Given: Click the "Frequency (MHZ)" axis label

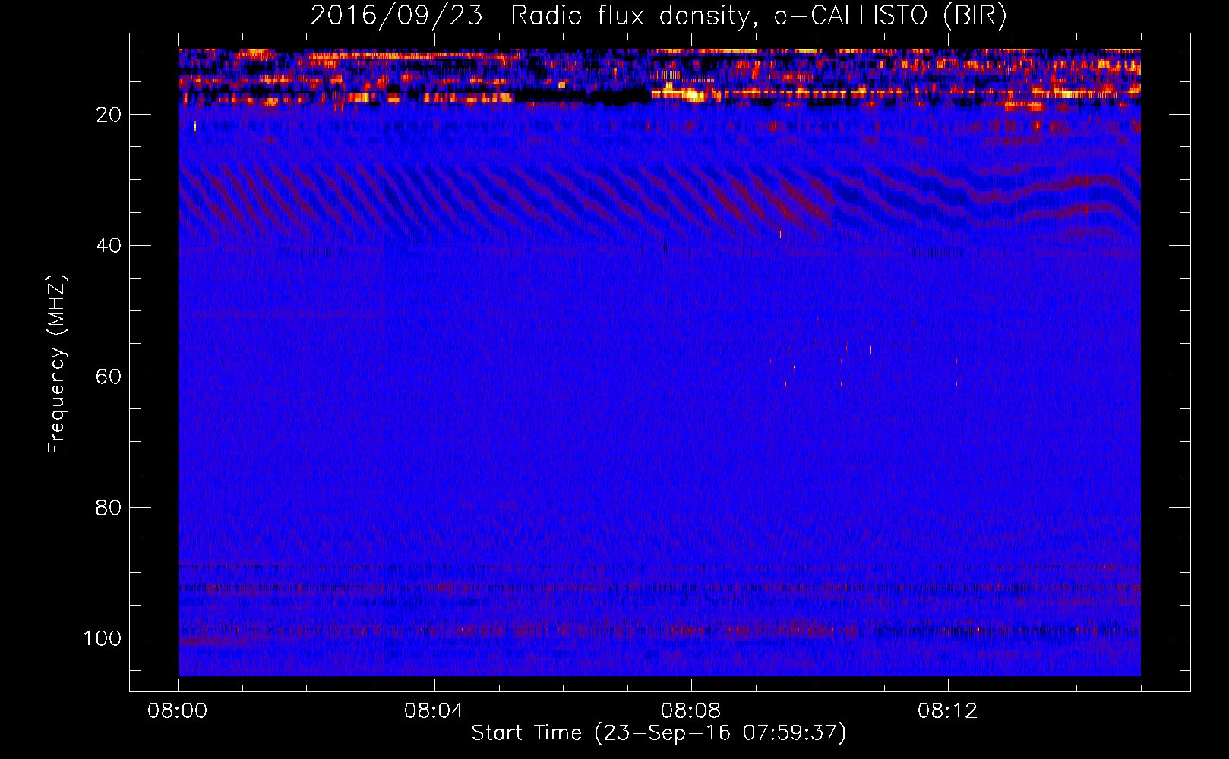Looking at the screenshot, I should tap(57, 364).
